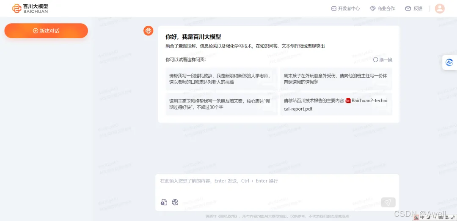Image resolution: width=457 pixels, height=221 pixels.
Task: Click the 五 input method tray icon
Action: click(x=416, y=218)
